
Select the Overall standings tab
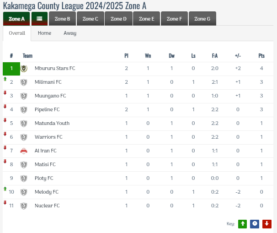pos(17,33)
